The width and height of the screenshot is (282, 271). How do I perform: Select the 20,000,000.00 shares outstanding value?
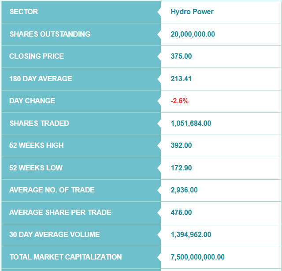[x=193, y=34]
